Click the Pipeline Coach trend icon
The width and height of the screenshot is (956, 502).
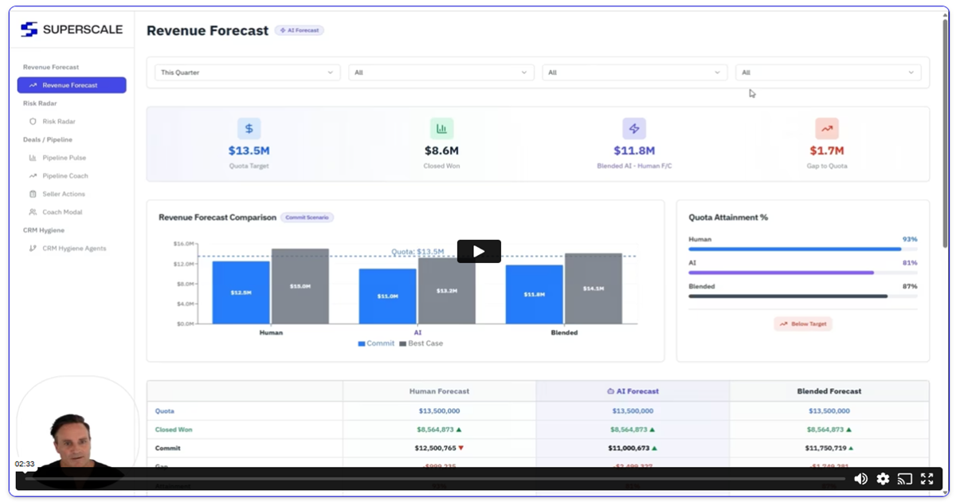coord(33,176)
